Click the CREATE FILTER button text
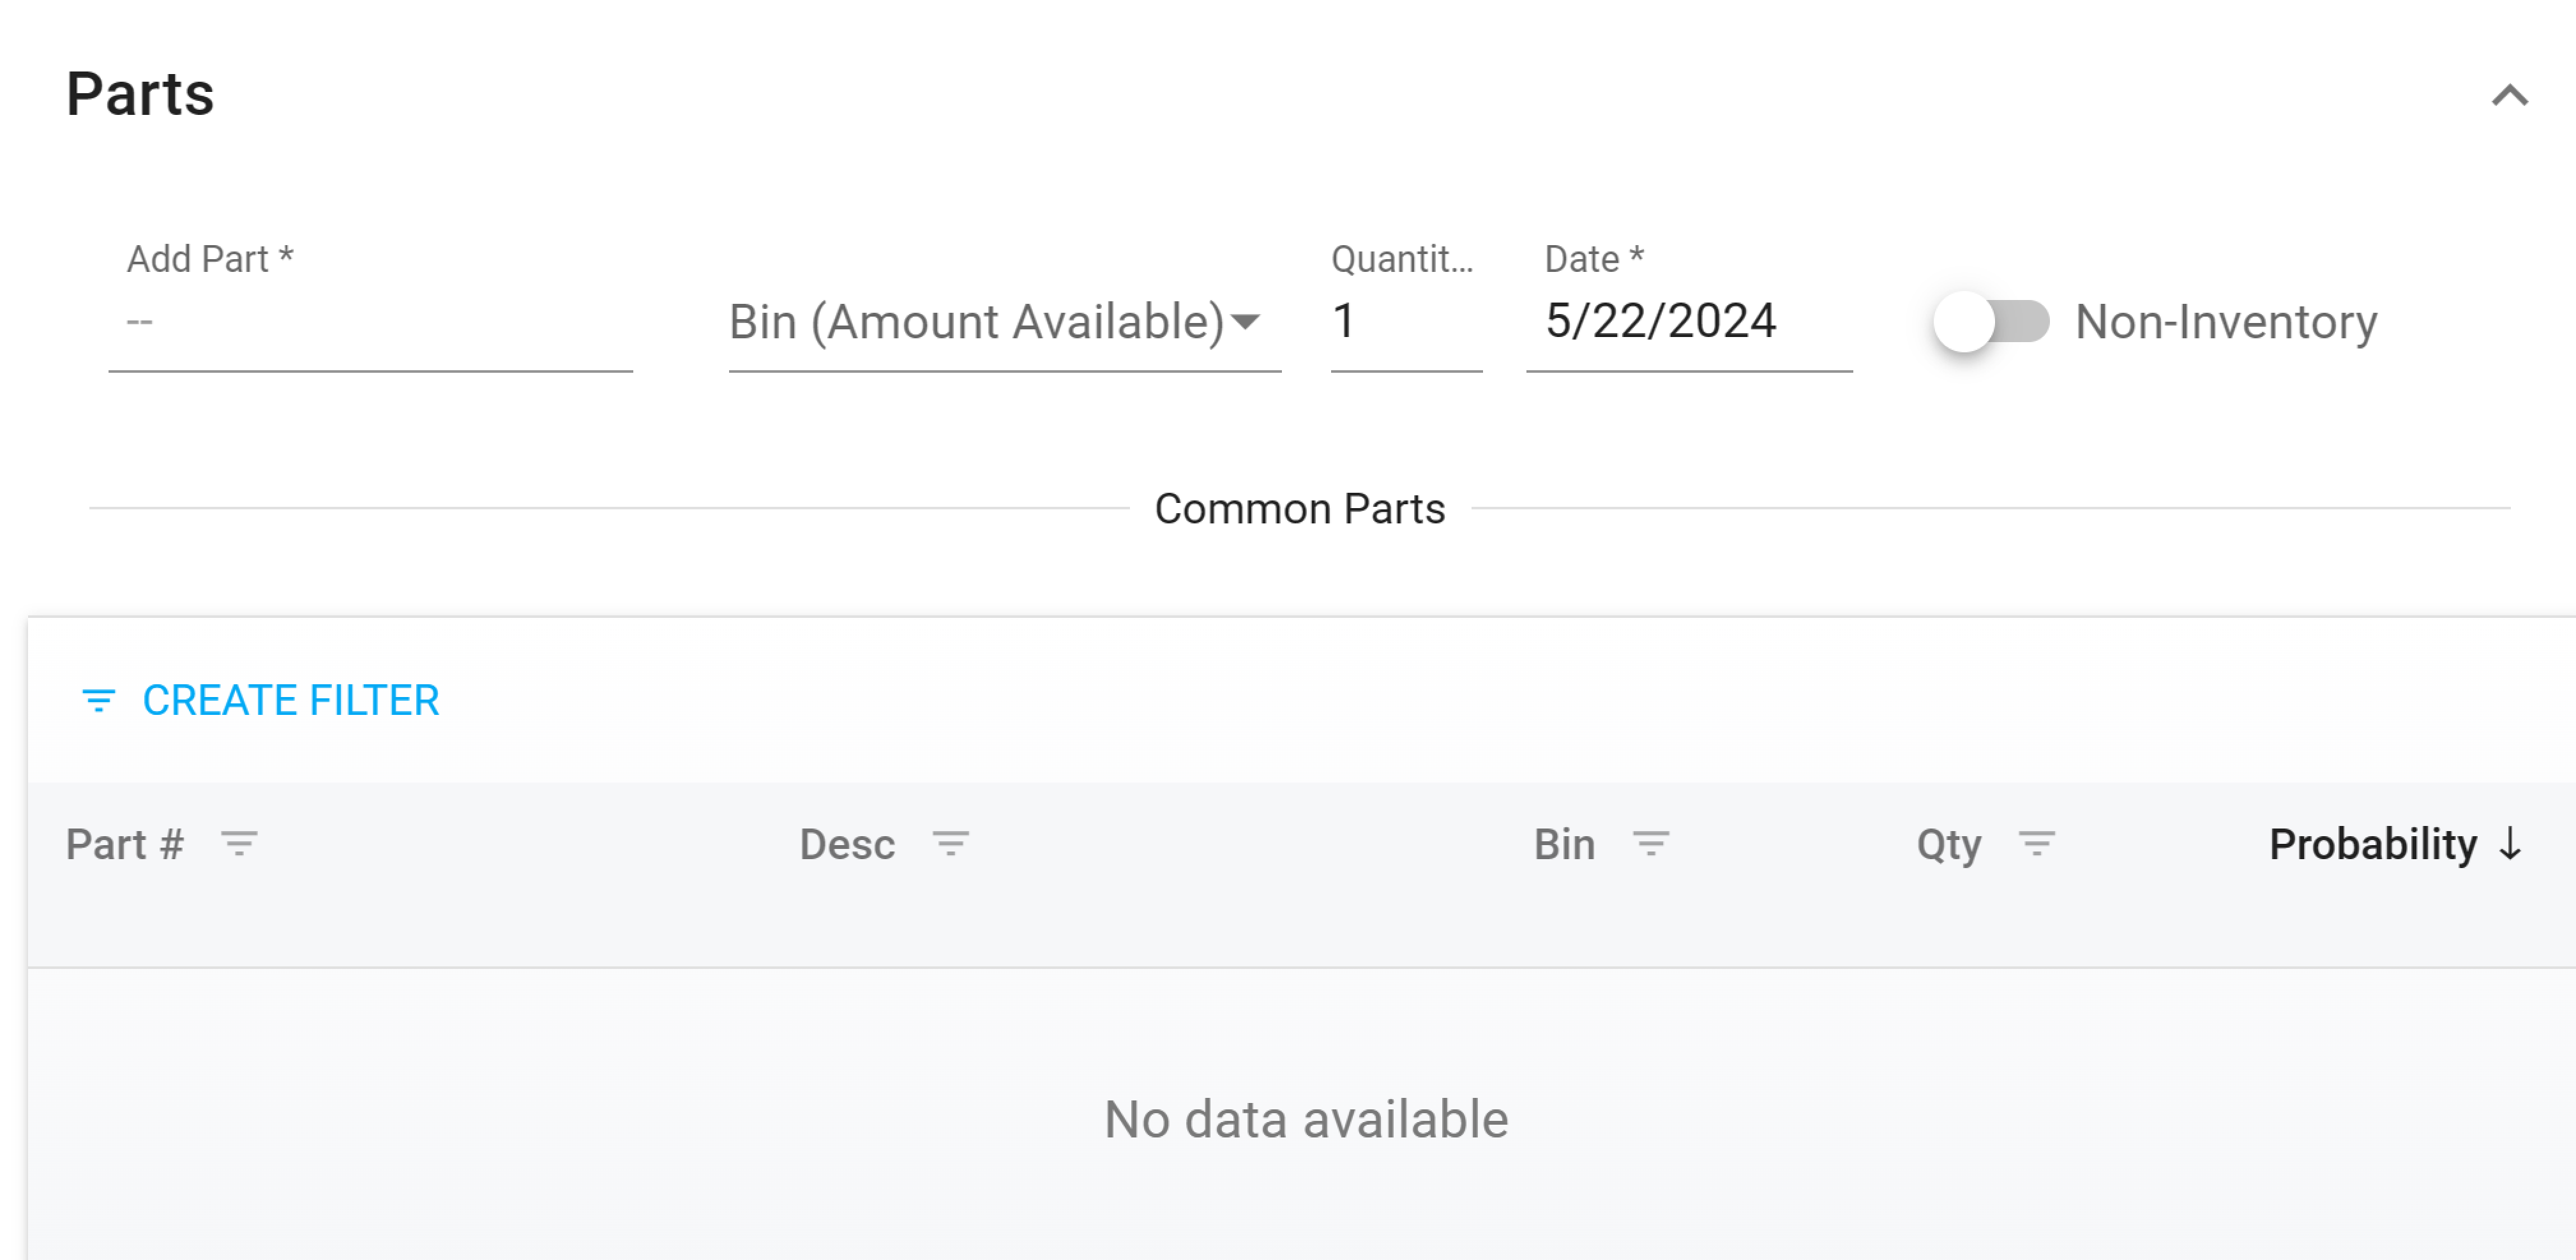 coord(291,700)
